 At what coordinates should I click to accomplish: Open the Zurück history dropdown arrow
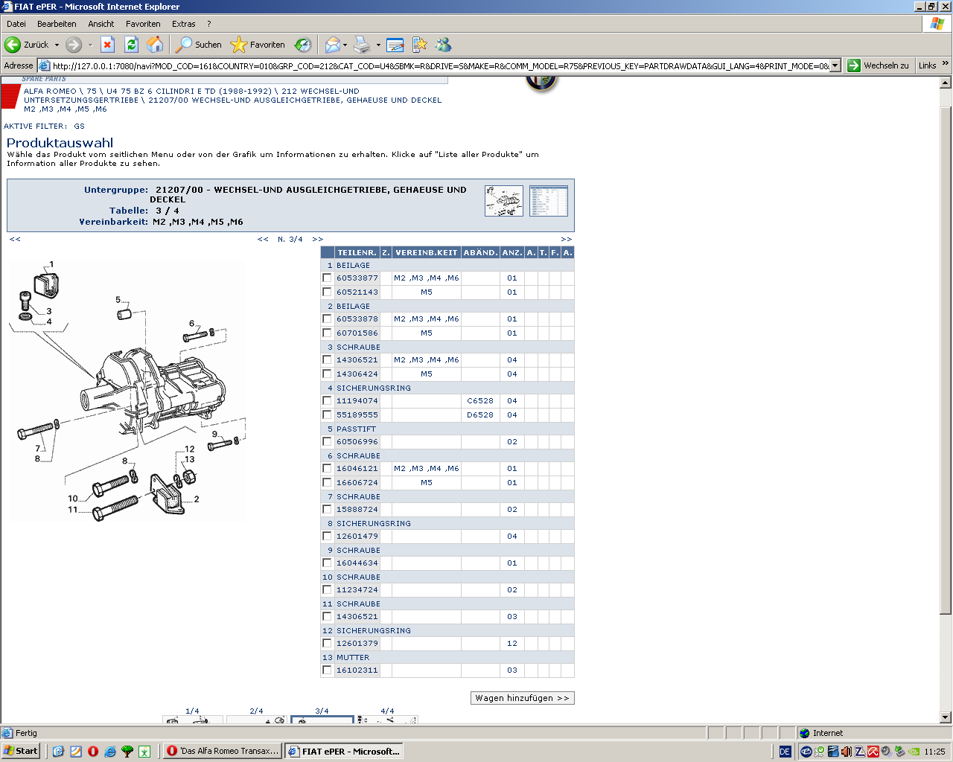[x=57, y=45]
